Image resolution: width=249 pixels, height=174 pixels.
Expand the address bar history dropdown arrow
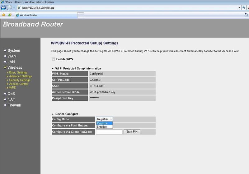click(239, 7)
